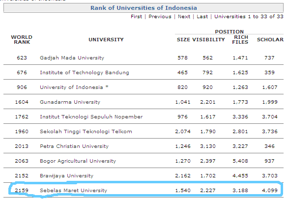Open Gadjah Mada University link
288x200 pixels.
tap(72, 58)
